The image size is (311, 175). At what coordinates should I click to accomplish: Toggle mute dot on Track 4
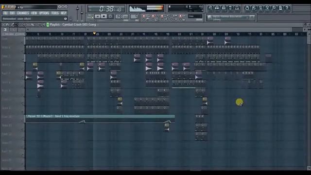[22, 69]
